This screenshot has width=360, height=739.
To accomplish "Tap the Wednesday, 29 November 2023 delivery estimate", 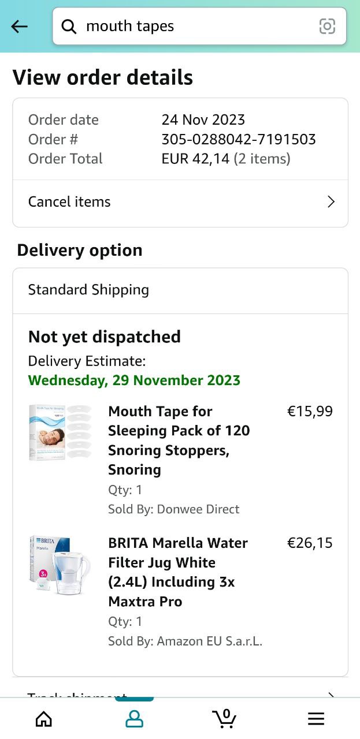I will click(134, 380).
